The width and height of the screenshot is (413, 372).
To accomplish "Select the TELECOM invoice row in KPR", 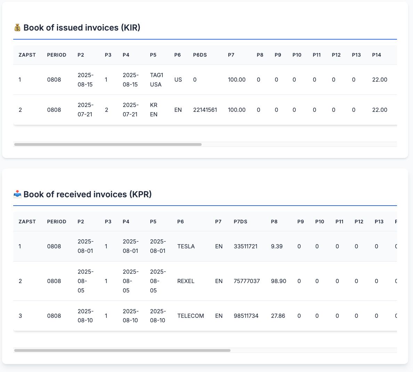I will pos(139,316).
